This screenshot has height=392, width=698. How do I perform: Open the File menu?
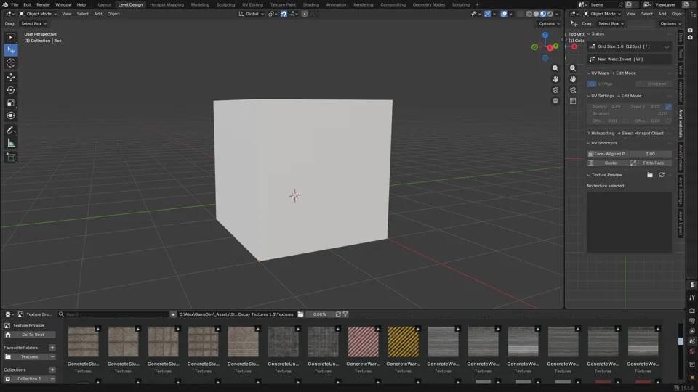coord(15,4)
